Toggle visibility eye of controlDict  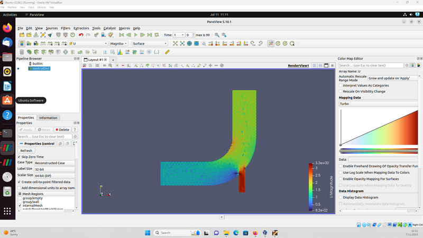tap(19, 69)
